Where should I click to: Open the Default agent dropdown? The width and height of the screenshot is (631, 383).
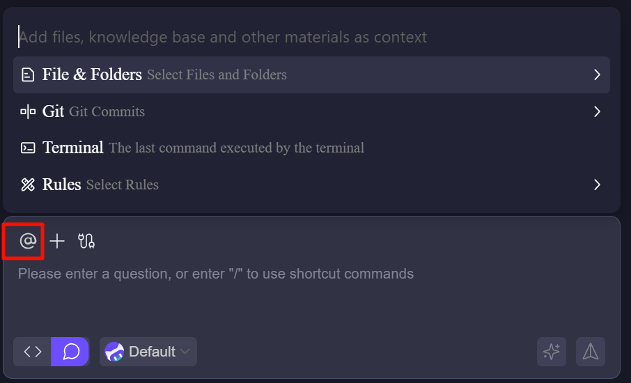coord(148,352)
